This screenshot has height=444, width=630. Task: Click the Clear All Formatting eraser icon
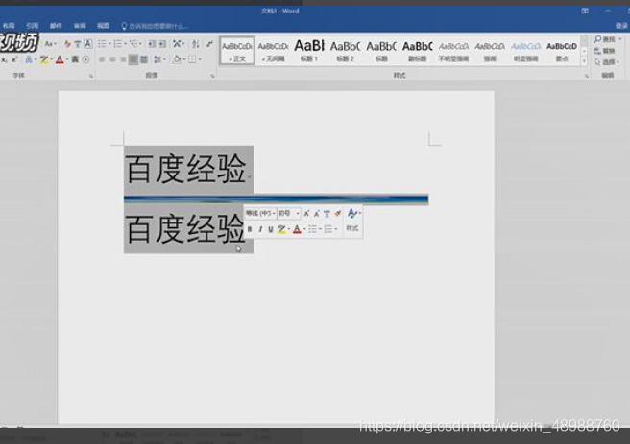[x=67, y=44]
